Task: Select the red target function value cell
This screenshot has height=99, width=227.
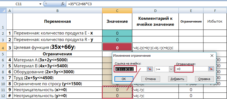Action: tap(117, 47)
